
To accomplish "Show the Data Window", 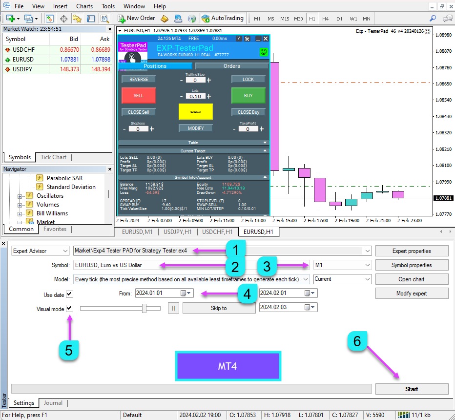I will point(91,18).
